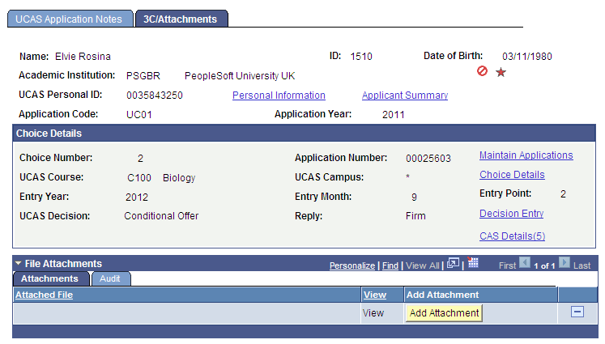Delete attachment row with minus icon
Image resolution: width=605 pixels, height=344 pixels.
[577, 312]
